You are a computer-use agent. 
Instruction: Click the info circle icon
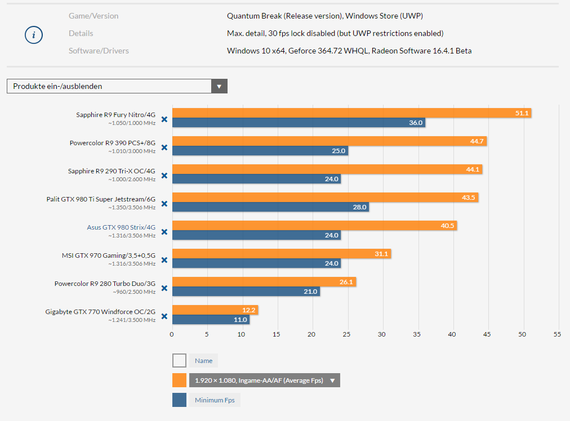pos(34,35)
